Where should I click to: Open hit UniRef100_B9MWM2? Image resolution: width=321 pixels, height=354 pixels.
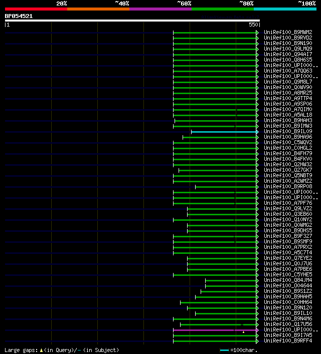tap(288, 32)
